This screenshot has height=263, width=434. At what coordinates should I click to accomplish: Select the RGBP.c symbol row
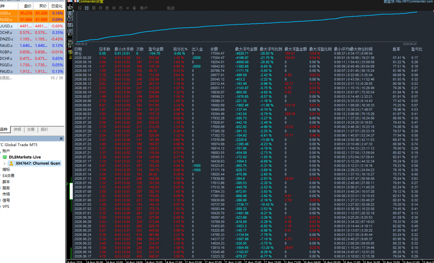point(32,52)
